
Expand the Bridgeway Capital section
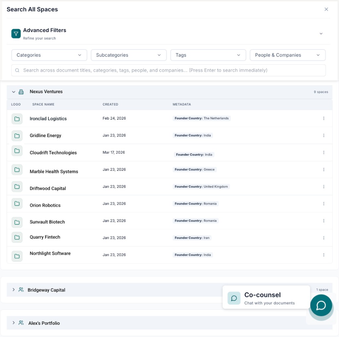click(x=13, y=289)
